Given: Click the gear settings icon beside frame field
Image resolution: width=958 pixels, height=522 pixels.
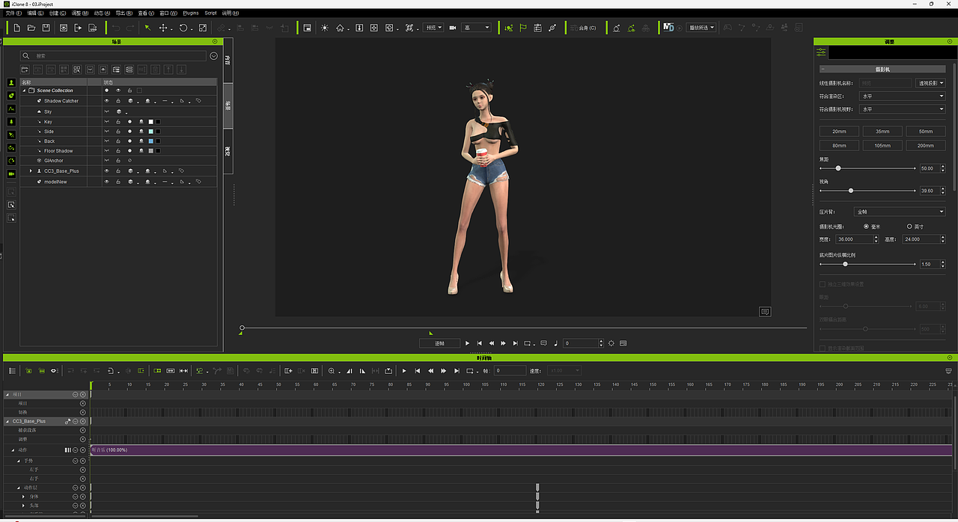Looking at the screenshot, I should (611, 343).
